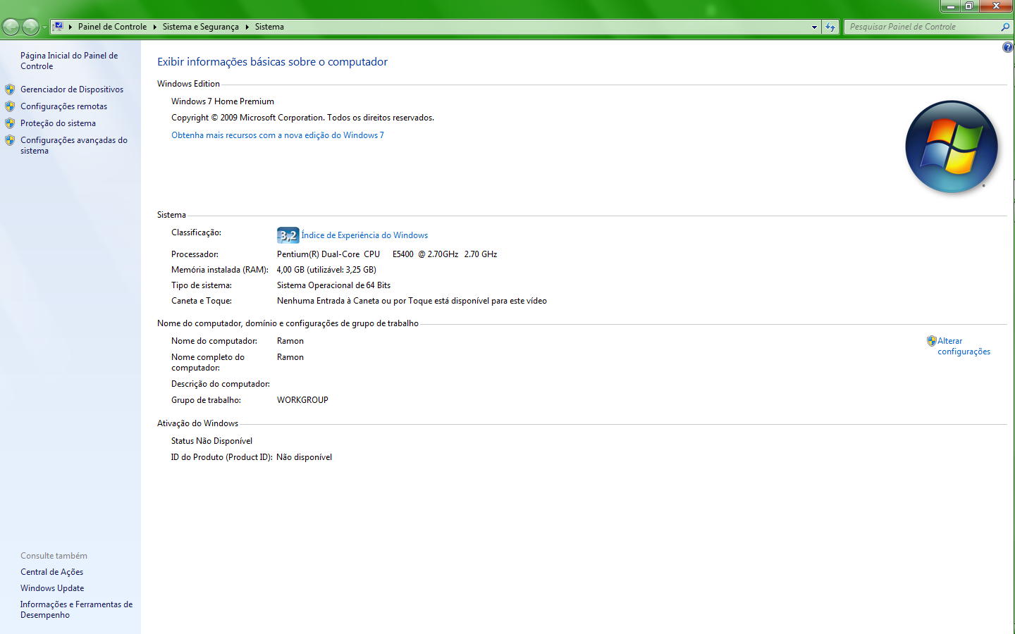Click Sistema Operacional de 64 Bits text
The width and height of the screenshot is (1015, 634).
pos(333,285)
